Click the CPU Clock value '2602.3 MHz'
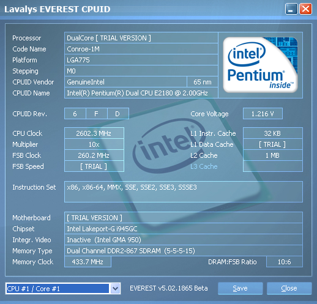This screenshot has height=304, width=317. coord(94,133)
